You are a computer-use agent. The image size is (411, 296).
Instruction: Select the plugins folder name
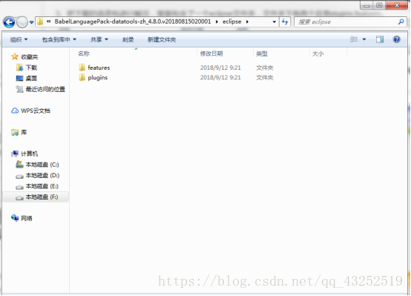(97, 78)
